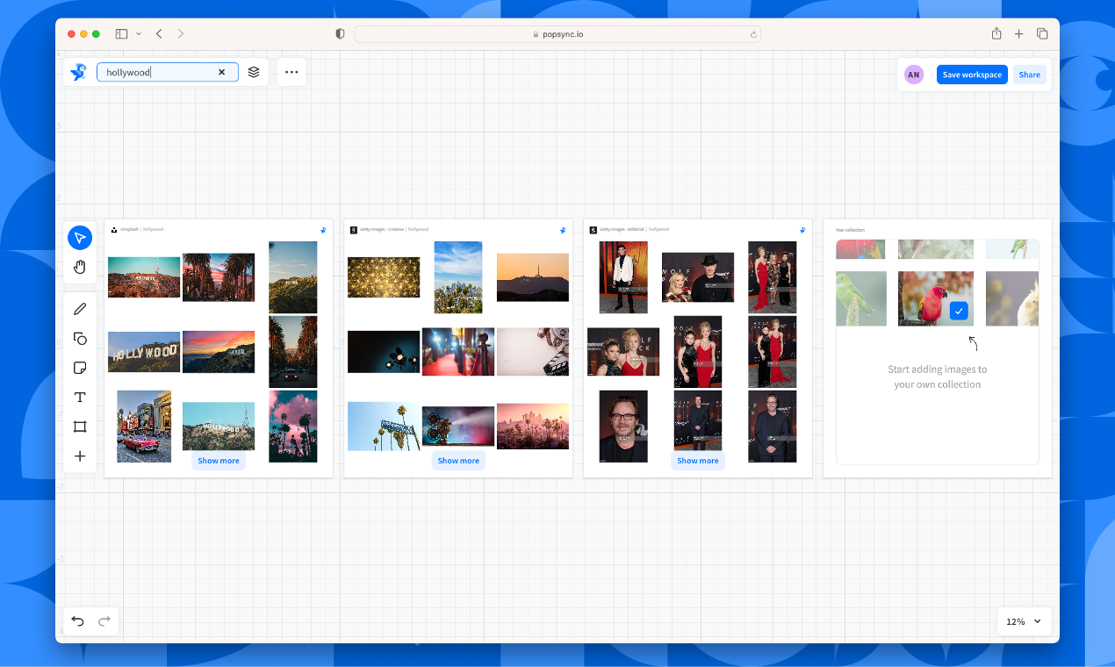Select the green parrot image in collection
This screenshot has width=1115, height=667.
pyautogui.click(x=861, y=298)
